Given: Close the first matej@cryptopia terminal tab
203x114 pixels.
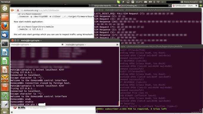Looking at the screenshot, I should point(62,45).
